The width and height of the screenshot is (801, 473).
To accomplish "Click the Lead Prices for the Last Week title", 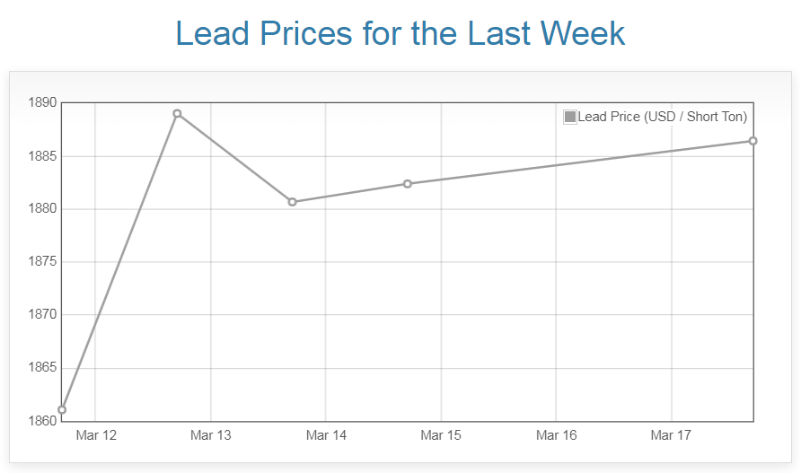I will click(x=400, y=34).
